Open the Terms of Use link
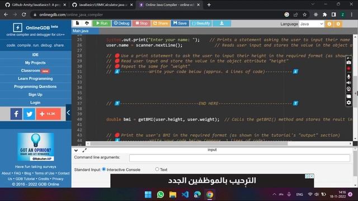358x201 pixels. pos(45,173)
